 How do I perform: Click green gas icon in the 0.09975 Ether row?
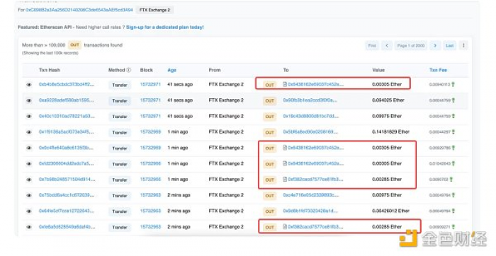click(x=453, y=116)
